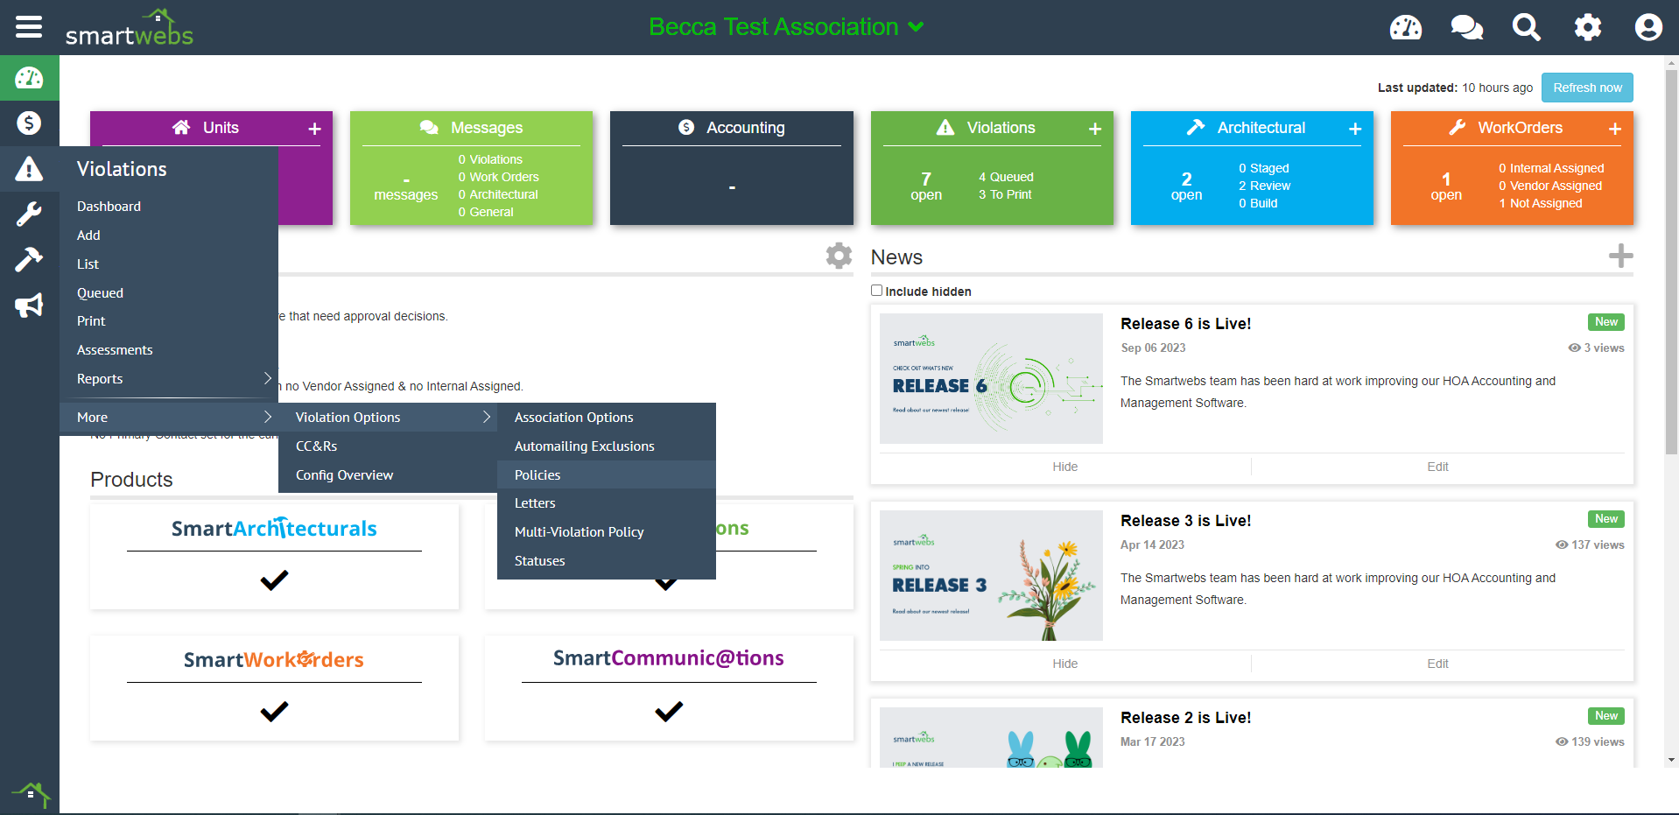This screenshot has width=1679, height=815.
Task: Open the alerts panel gear icon
Action: pos(839,256)
